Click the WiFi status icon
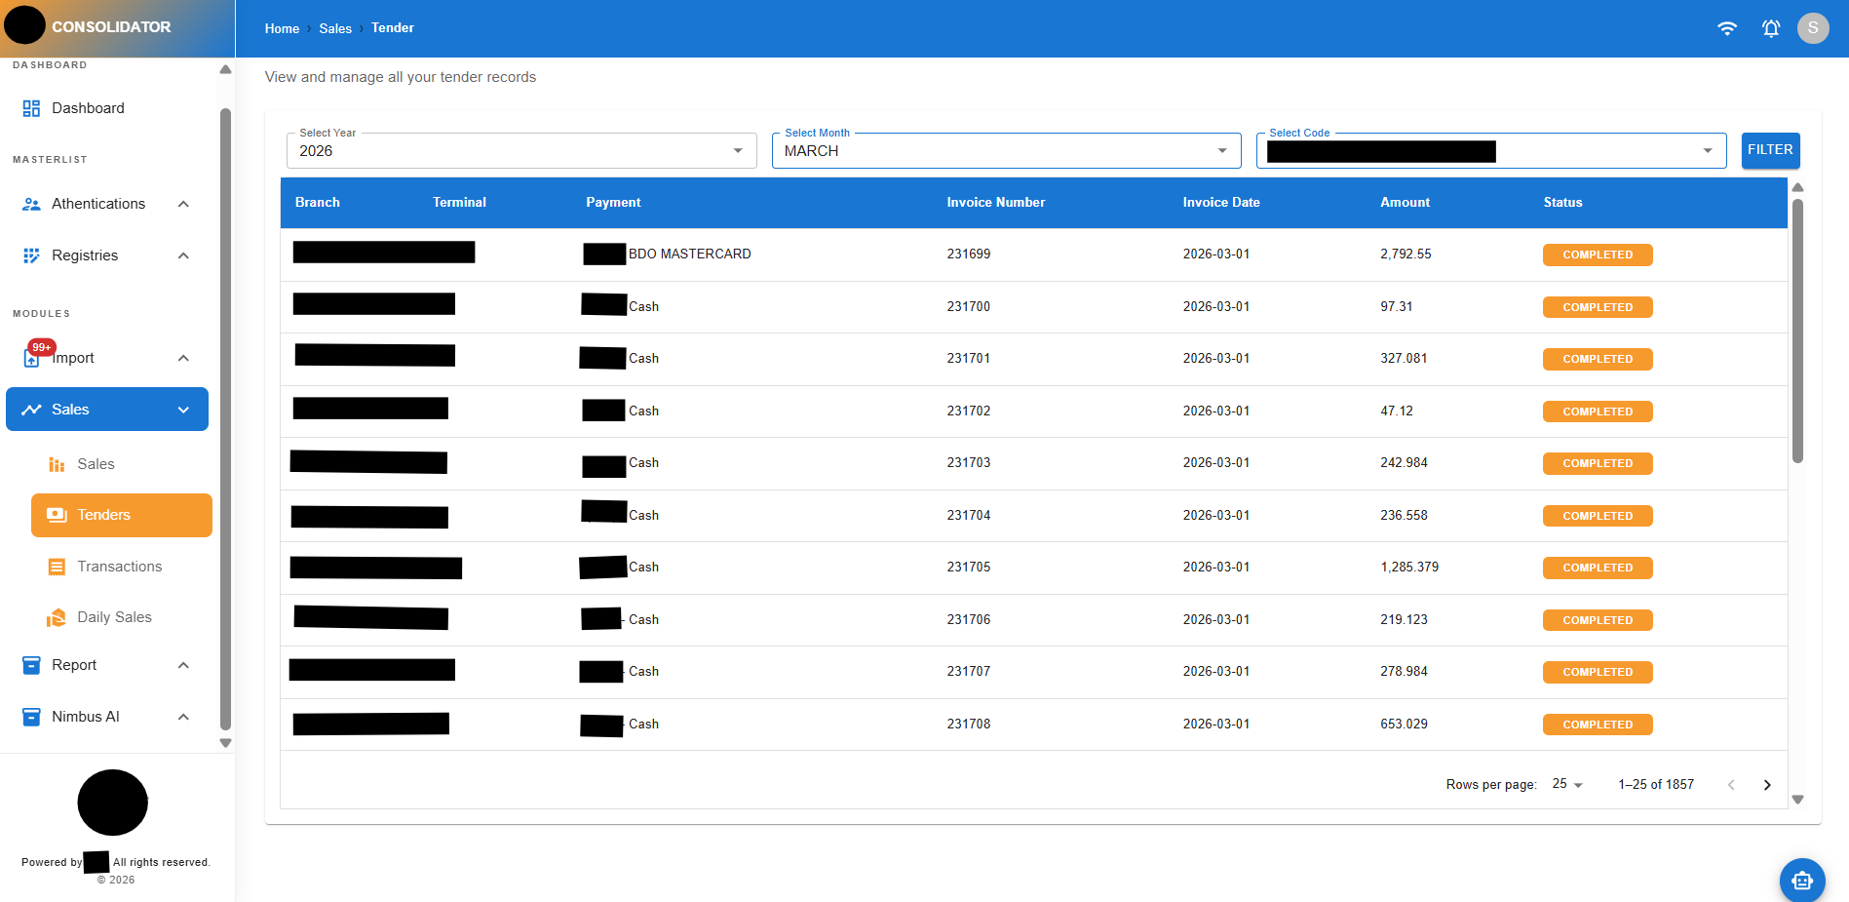This screenshot has height=902, width=1849. tap(1727, 28)
